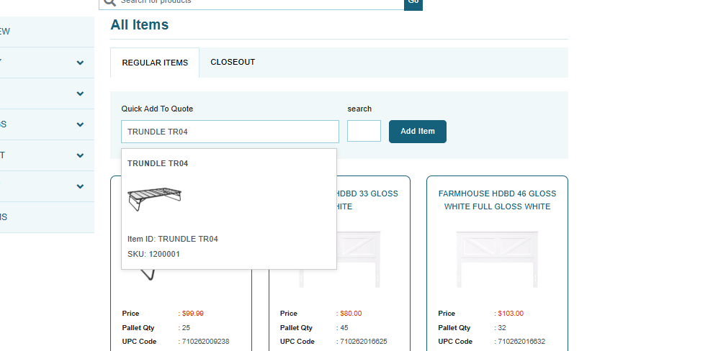Expand the sidebar category ending in 'S' chevron

tap(80, 124)
